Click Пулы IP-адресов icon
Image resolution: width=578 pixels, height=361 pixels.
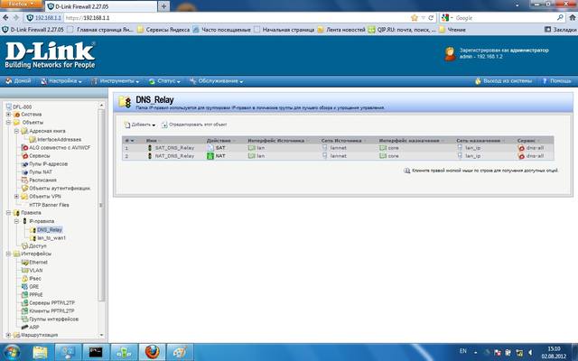[24, 164]
